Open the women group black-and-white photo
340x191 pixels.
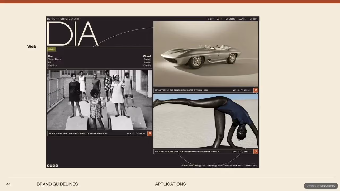(x=100, y=100)
